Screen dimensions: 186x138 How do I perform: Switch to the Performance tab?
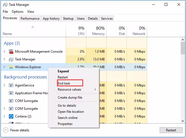[30, 19]
